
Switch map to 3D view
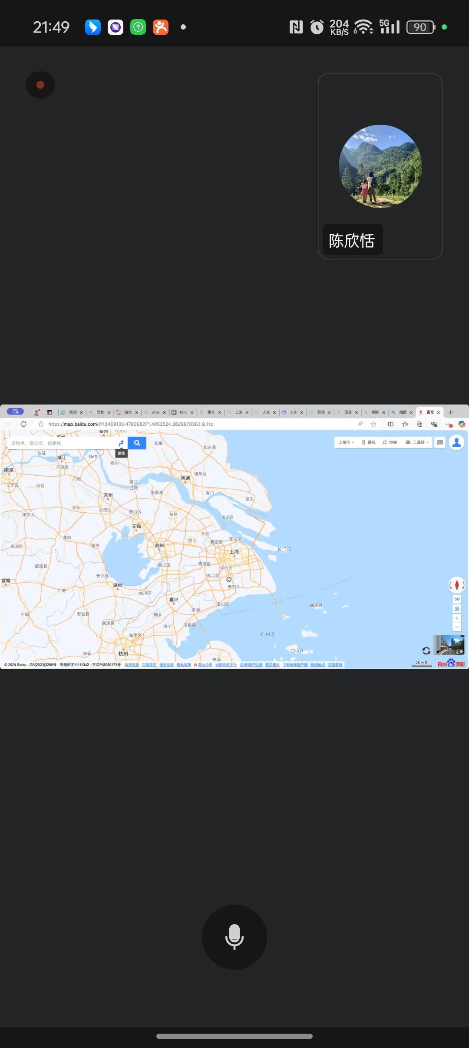(x=456, y=599)
